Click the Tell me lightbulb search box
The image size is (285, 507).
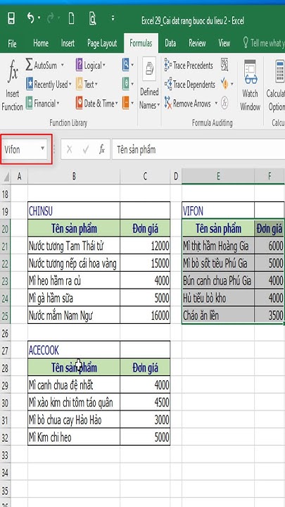tap(263, 44)
